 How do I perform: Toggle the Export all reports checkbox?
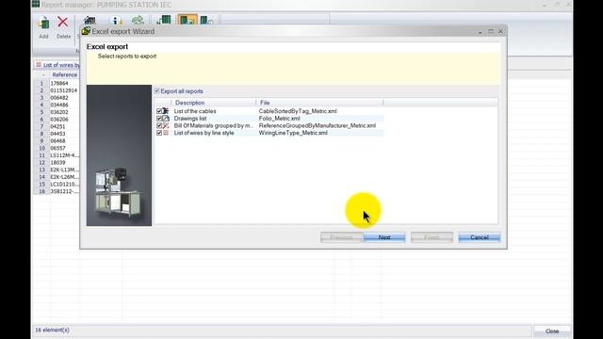coord(157,91)
